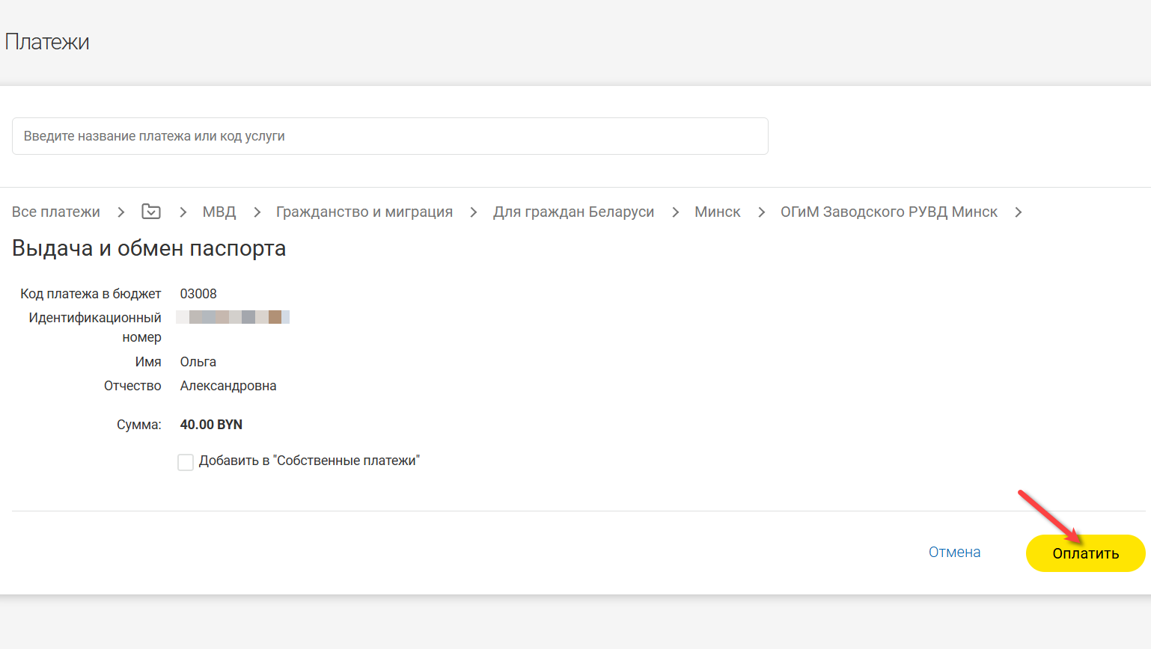
Task: Click the patronymic value 'Александровна'
Action: click(228, 386)
